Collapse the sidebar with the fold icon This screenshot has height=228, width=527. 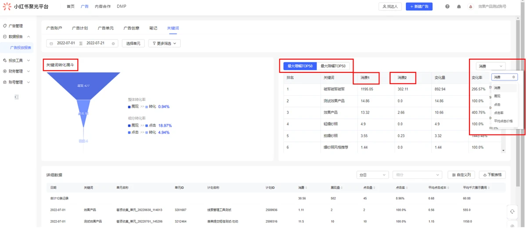(16, 97)
